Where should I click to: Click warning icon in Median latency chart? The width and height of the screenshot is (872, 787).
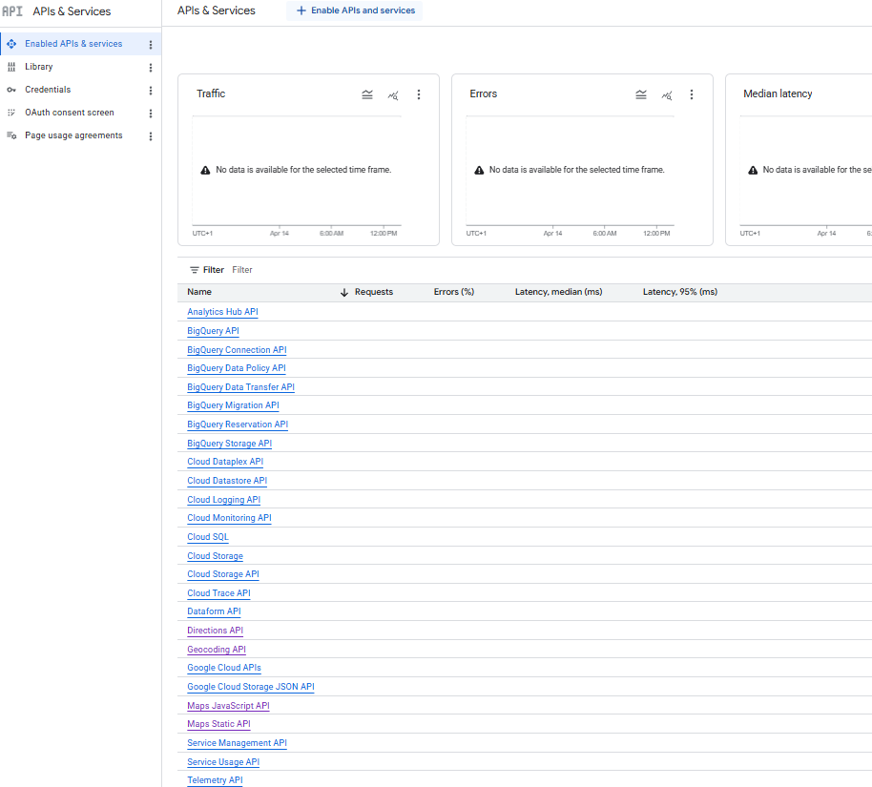(753, 170)
